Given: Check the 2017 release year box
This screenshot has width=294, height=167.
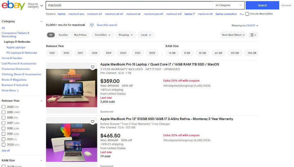Looking at the screenshot, I should [x=4, y=123].
